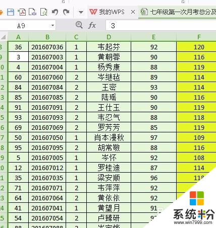Open Print Preview icon

(44, 12)
